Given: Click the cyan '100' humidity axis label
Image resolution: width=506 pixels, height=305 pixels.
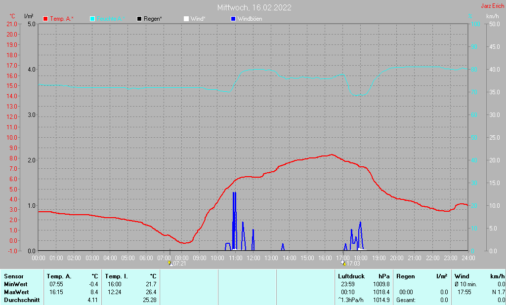Looking at the screenshot, I should click(476, 24).
